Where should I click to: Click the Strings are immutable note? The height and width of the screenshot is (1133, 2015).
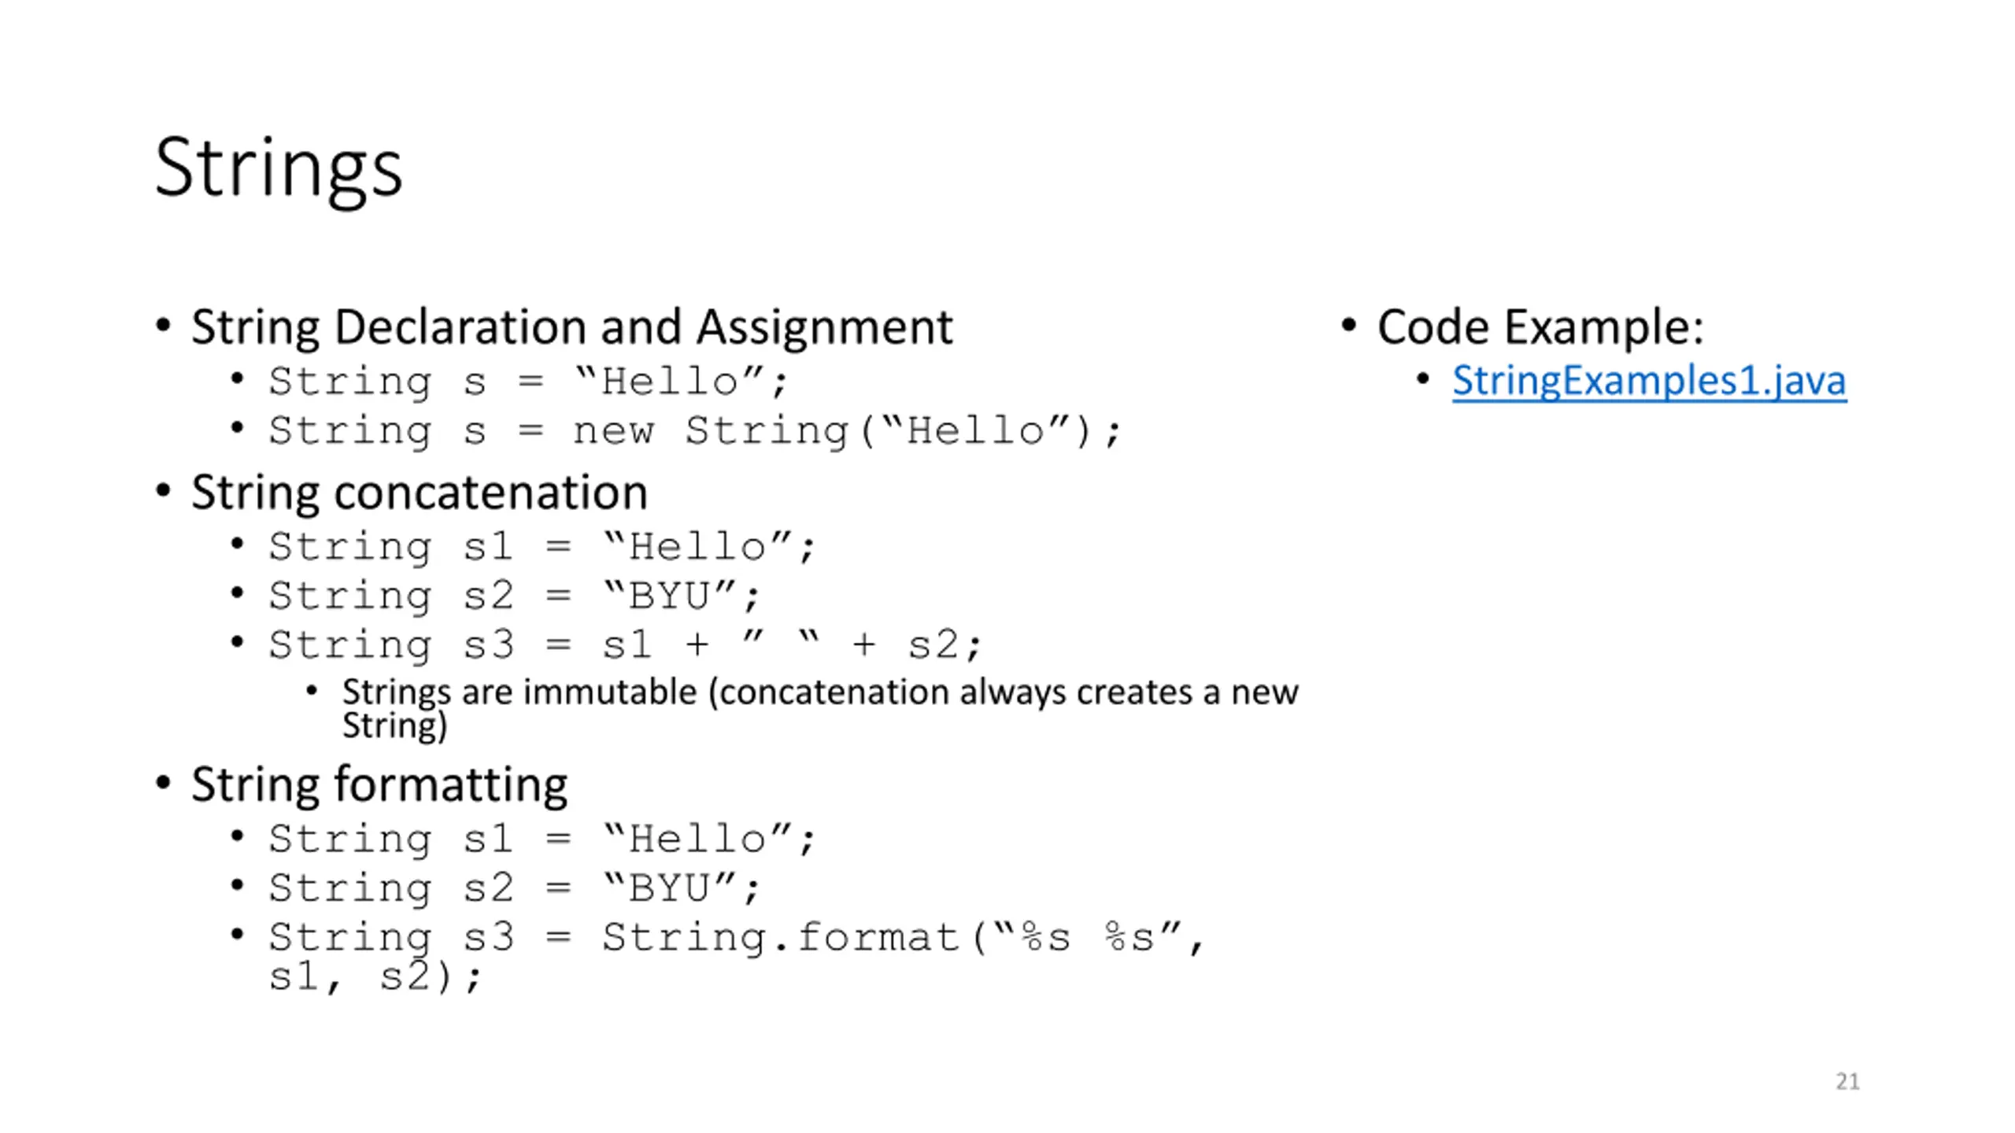tap(819, 709)
